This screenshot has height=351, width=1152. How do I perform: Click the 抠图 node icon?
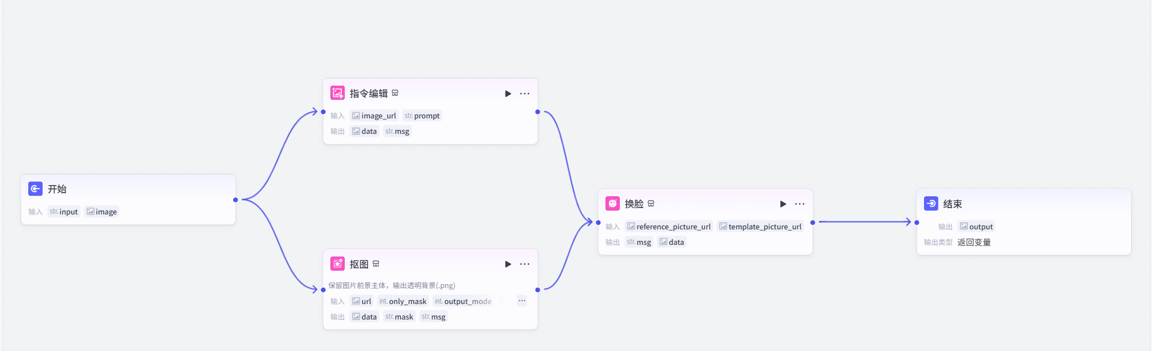coord(337,264)
